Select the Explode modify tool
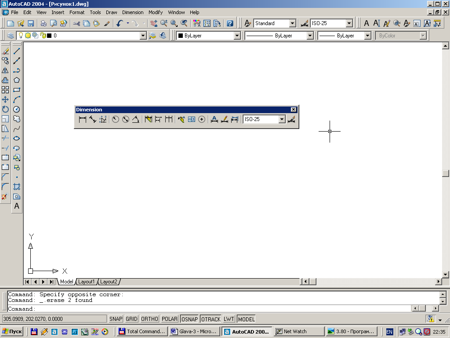This screenshot has width=450, height=338. (5, 197)
